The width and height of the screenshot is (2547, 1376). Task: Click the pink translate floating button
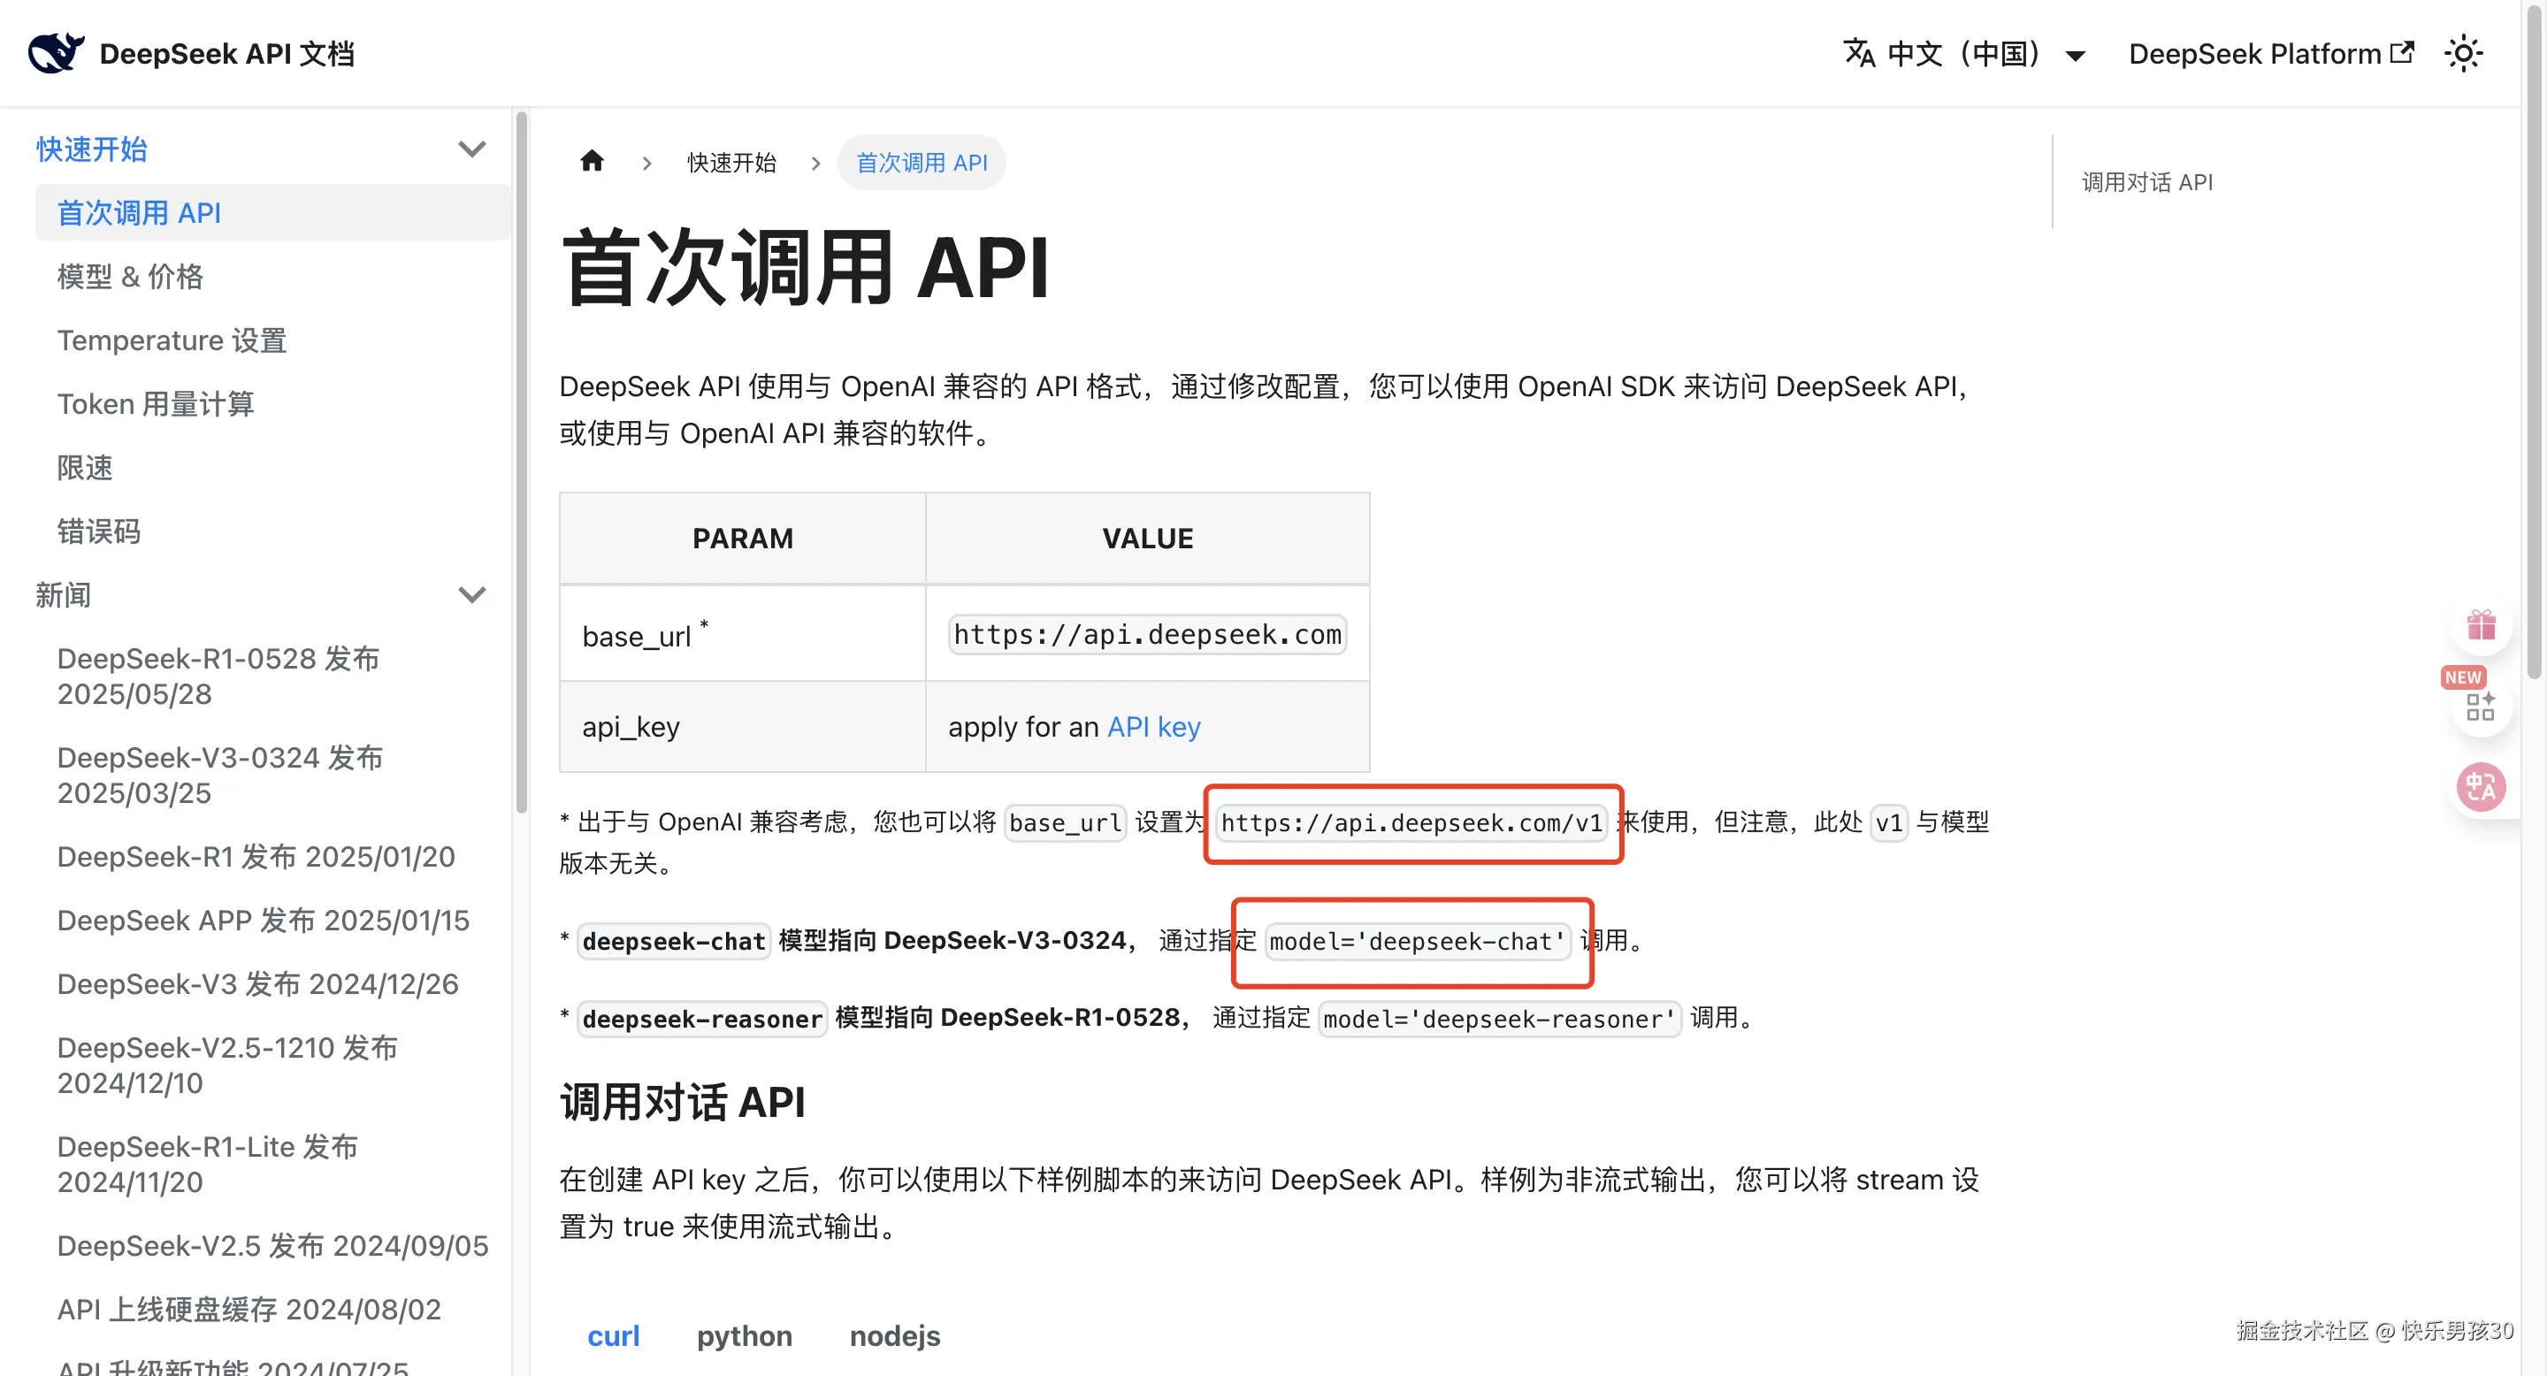coord(2480,788)
